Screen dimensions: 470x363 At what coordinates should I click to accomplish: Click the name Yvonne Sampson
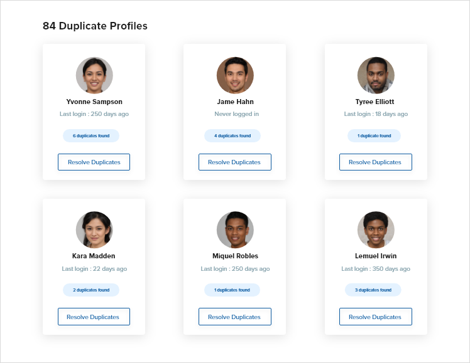(x=94, y=102)
